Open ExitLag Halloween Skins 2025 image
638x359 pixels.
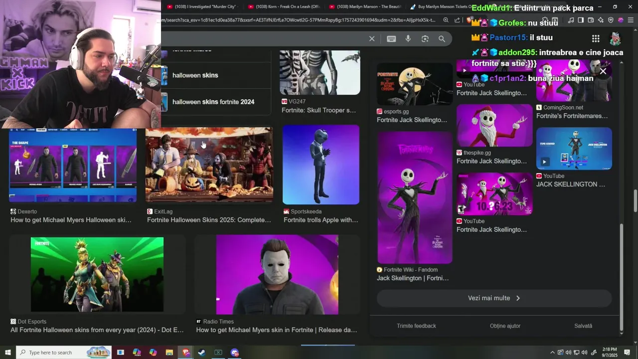tap(209, 165)
